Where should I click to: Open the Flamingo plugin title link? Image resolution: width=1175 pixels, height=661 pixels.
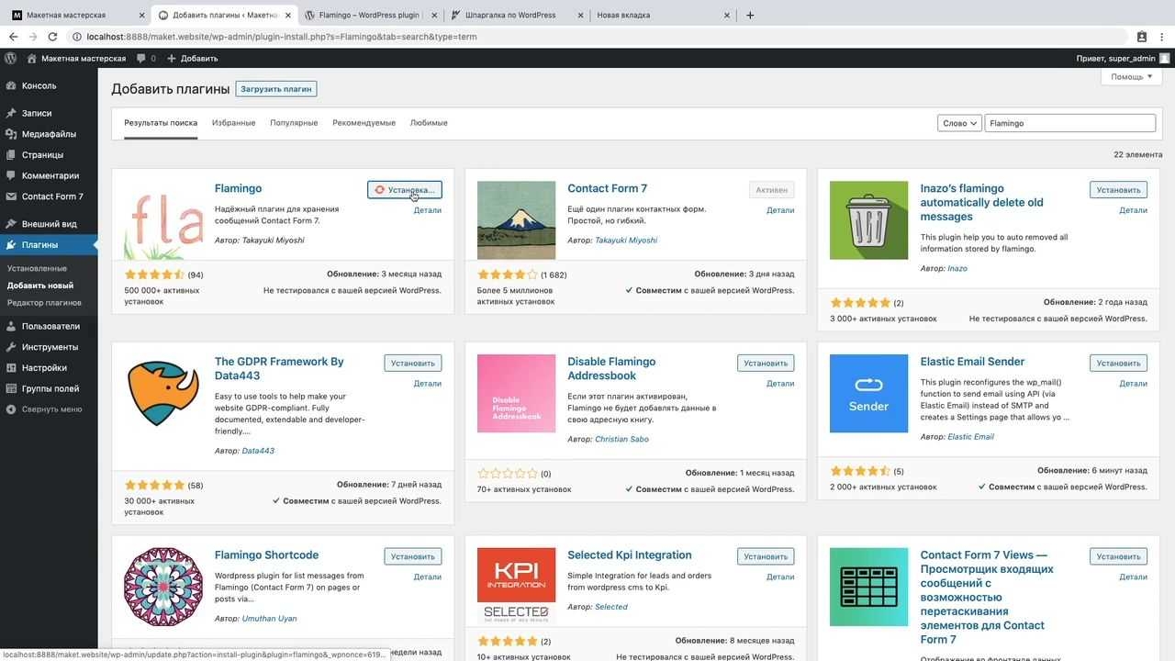[x=238, y=188]
